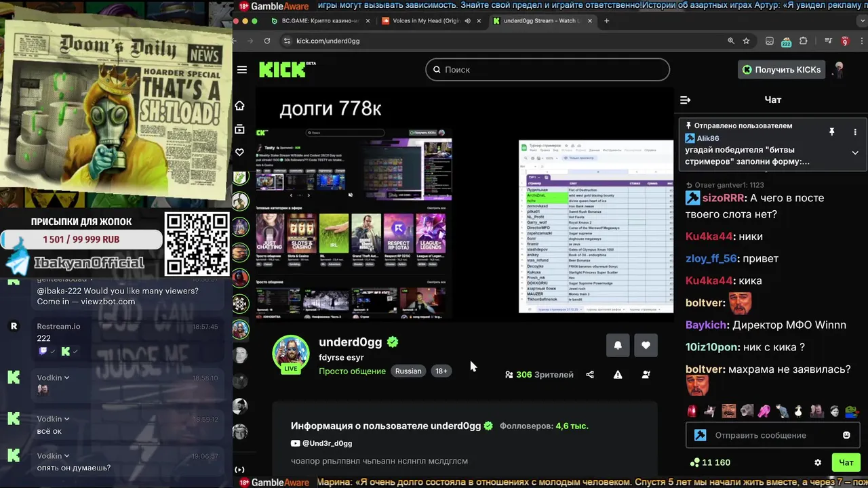Bookmark this page with the star icon
Screen dimensions: 868x488
coord(746,41)
